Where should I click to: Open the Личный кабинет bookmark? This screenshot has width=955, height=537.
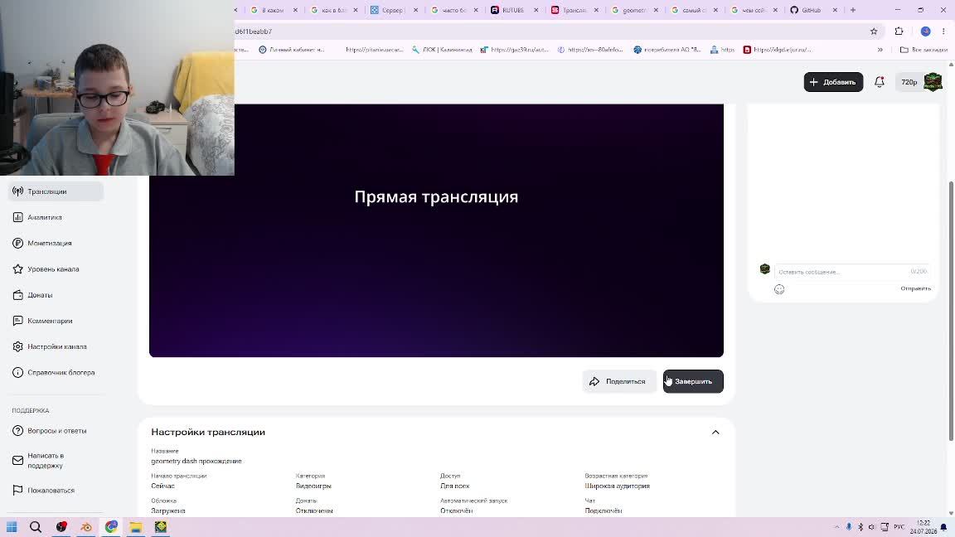coord(291,50)
